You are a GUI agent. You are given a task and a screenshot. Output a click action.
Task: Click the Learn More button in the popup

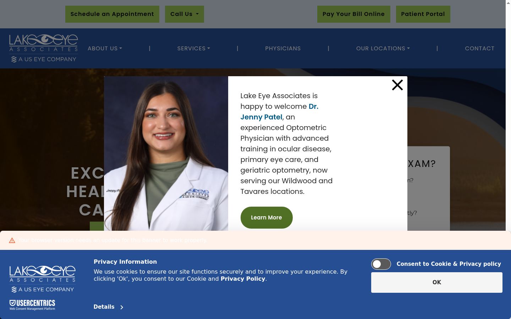tap(267, 218)
